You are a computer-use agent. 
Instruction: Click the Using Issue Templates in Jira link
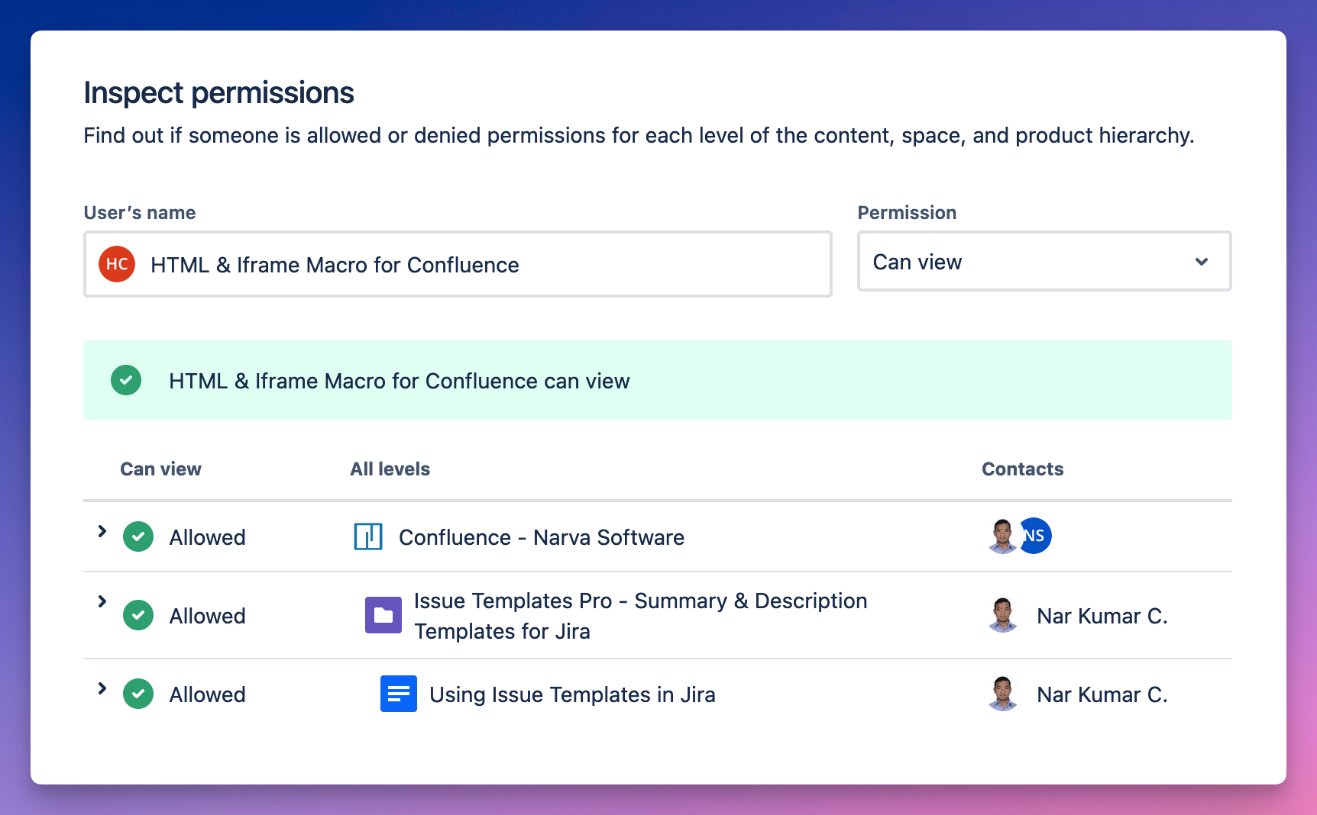coord(571,694)
